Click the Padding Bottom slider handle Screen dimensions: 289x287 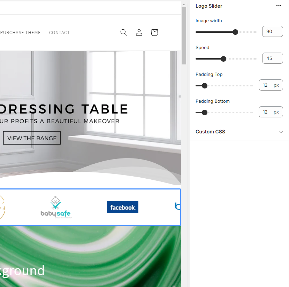[x=205, y=113]
